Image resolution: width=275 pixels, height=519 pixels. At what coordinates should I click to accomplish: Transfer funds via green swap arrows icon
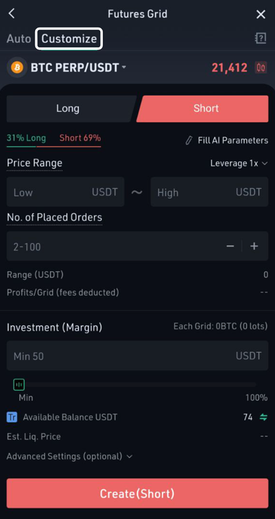click(263, 417)
